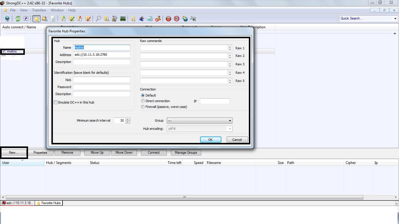Viewport: 399px width, 224px height.
Task: Click the Properties button
Action: click(40, 153)
